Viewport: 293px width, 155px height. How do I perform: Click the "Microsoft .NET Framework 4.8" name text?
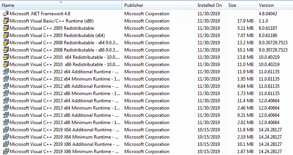click(x=40, y=14)
